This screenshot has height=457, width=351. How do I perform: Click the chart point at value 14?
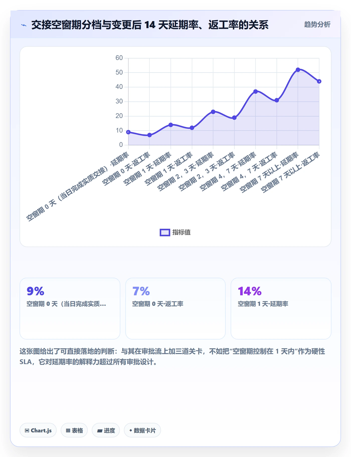(x=171, y=125)
